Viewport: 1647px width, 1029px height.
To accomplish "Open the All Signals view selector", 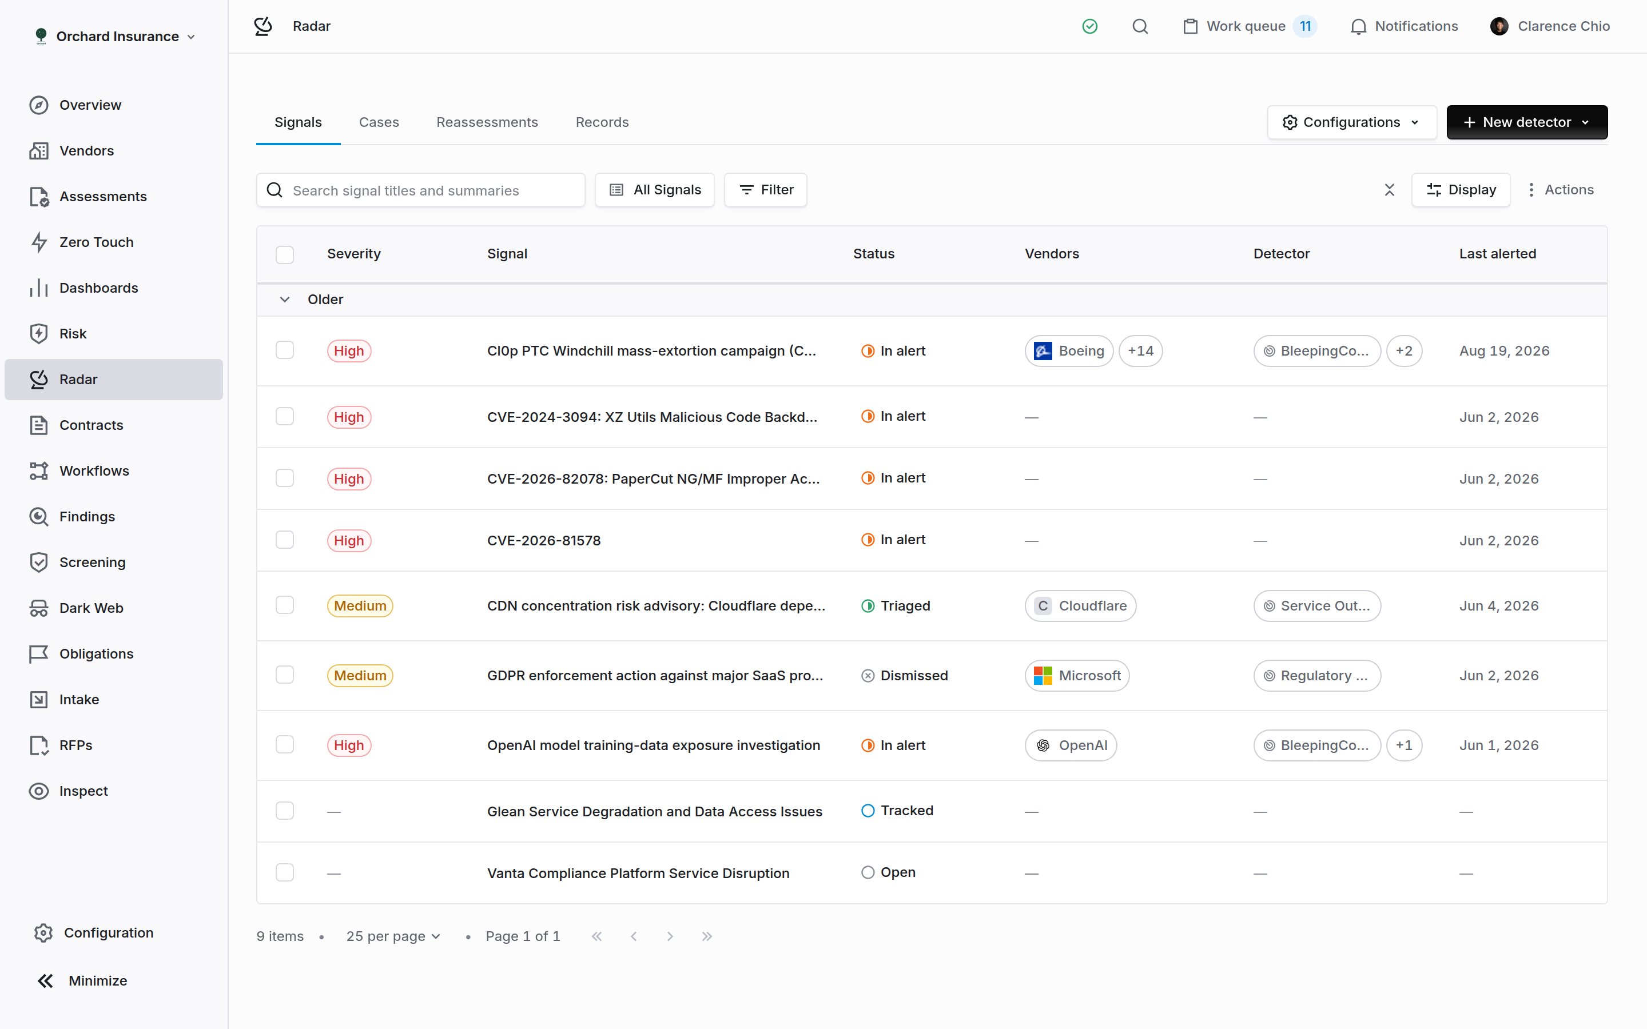I will pos(654,190).
